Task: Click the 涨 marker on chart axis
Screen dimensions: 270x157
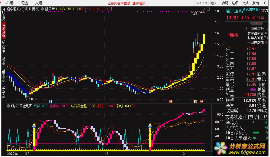Action: (x=201, y=101)
